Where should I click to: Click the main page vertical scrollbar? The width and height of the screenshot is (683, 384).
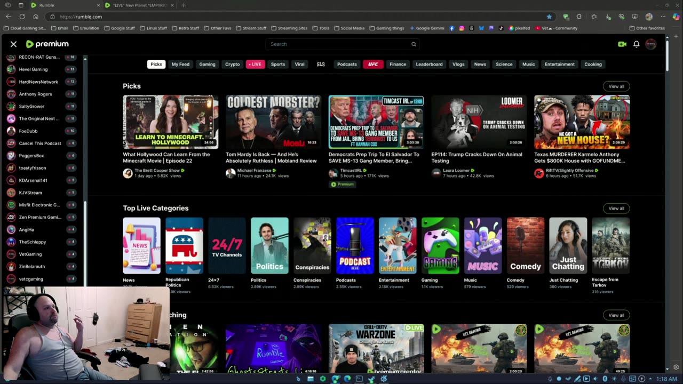pyautogui.click(x=668, y=56)
